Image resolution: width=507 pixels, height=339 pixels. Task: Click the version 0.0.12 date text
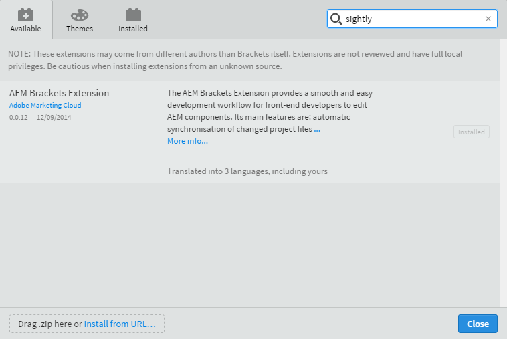[x=40, y=118]
